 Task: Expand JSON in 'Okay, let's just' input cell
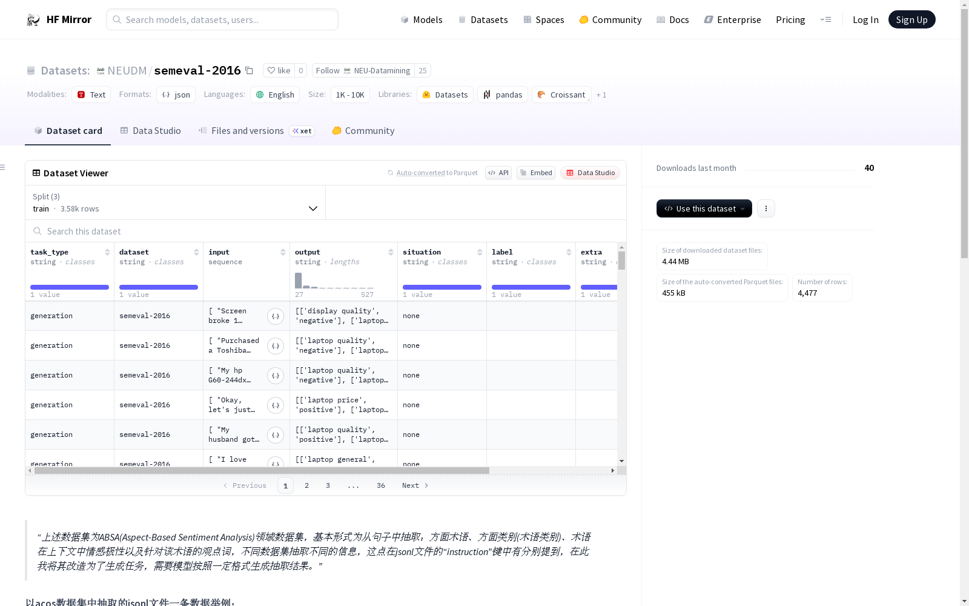click(276, 405)
